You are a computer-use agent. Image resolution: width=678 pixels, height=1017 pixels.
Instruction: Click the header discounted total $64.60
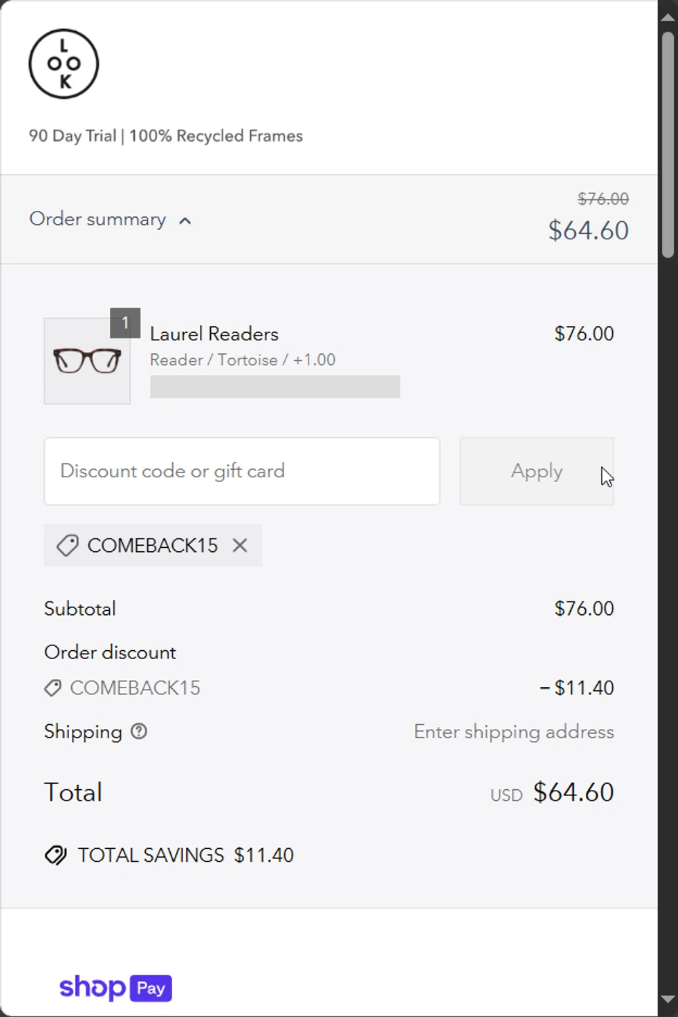click(x=589, y=231)
